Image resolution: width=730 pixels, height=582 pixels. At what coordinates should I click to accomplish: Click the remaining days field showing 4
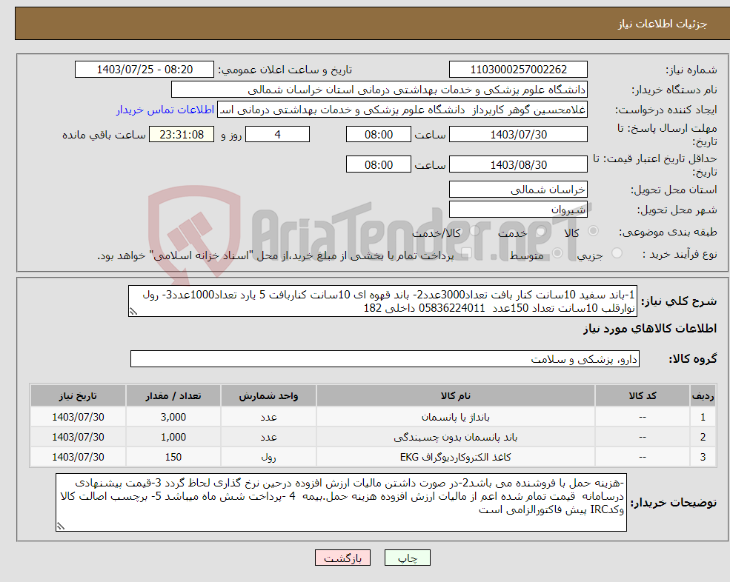[x=277, y=135]
